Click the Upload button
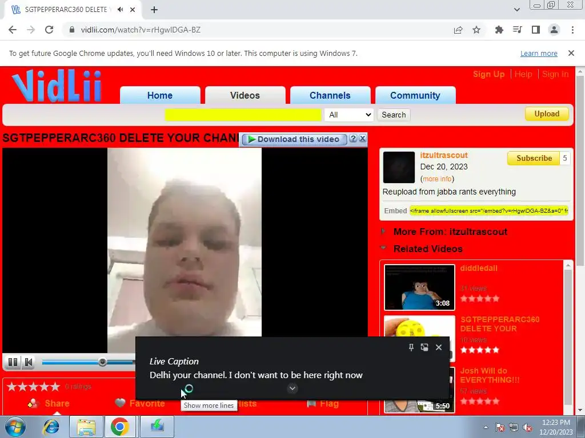Viewport: 585px width, 438px height. pyautogui.click(x=547, y=114)
